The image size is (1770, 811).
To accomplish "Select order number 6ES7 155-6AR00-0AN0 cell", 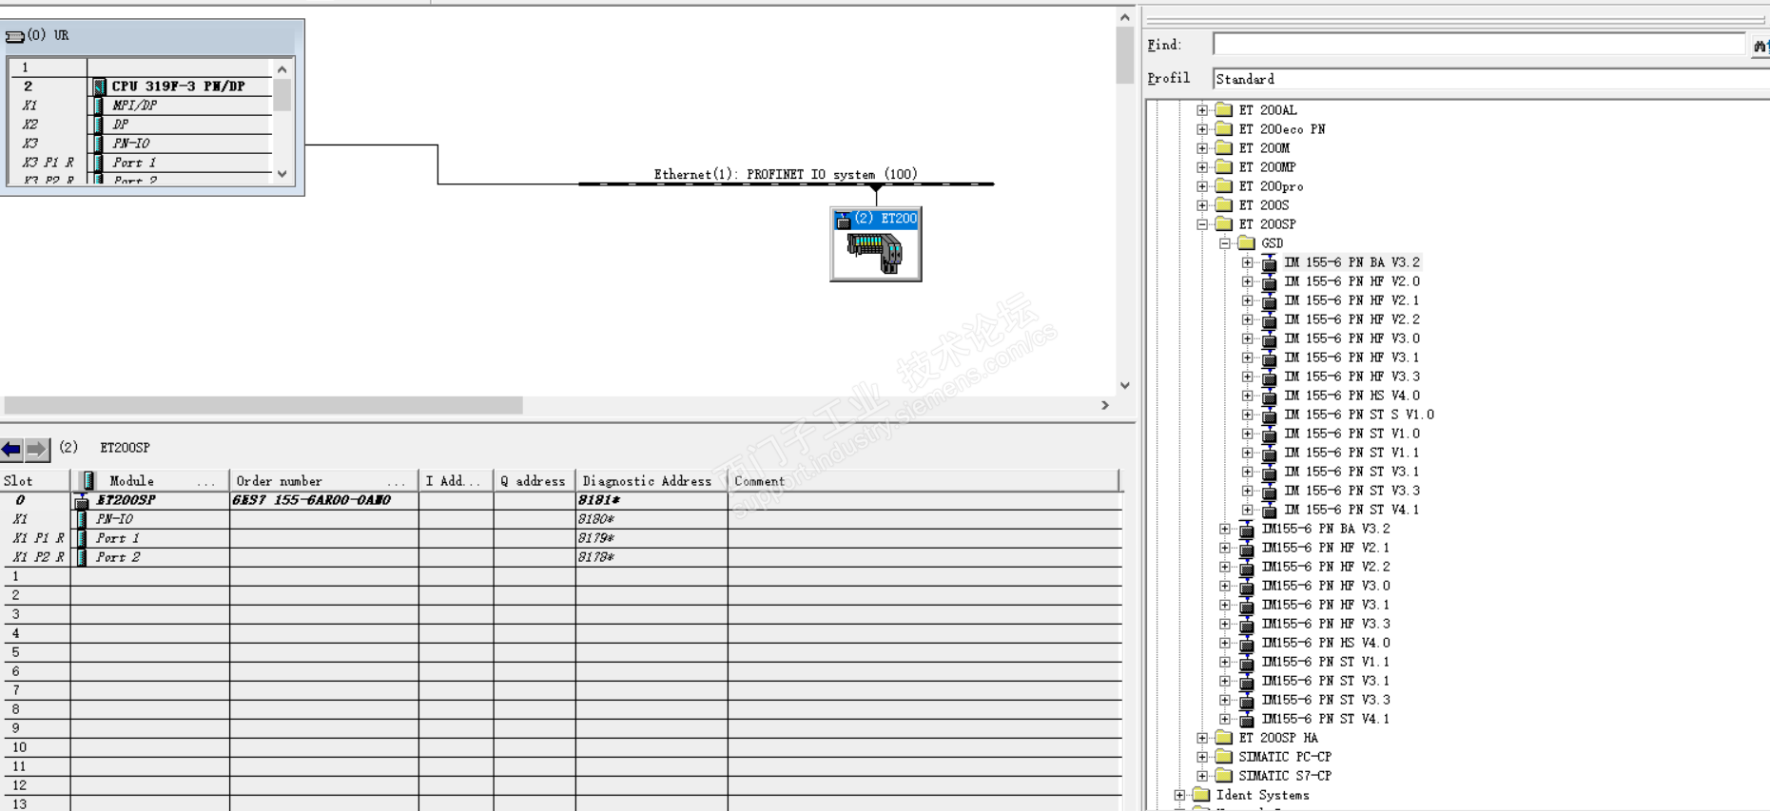I will coord(323,500).
